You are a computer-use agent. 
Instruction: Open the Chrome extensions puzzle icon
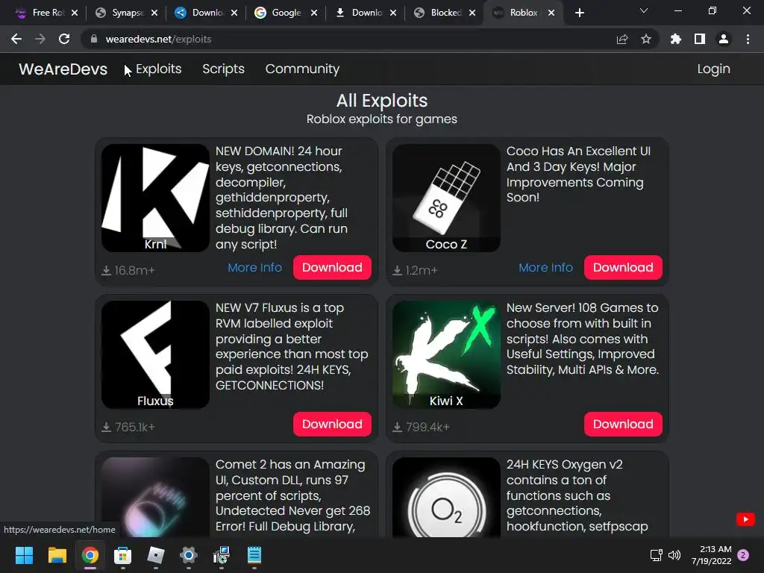tap(676, 39)
